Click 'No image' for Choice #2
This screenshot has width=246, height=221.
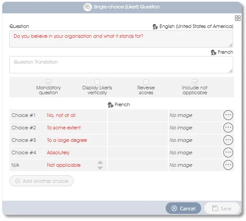181,128
